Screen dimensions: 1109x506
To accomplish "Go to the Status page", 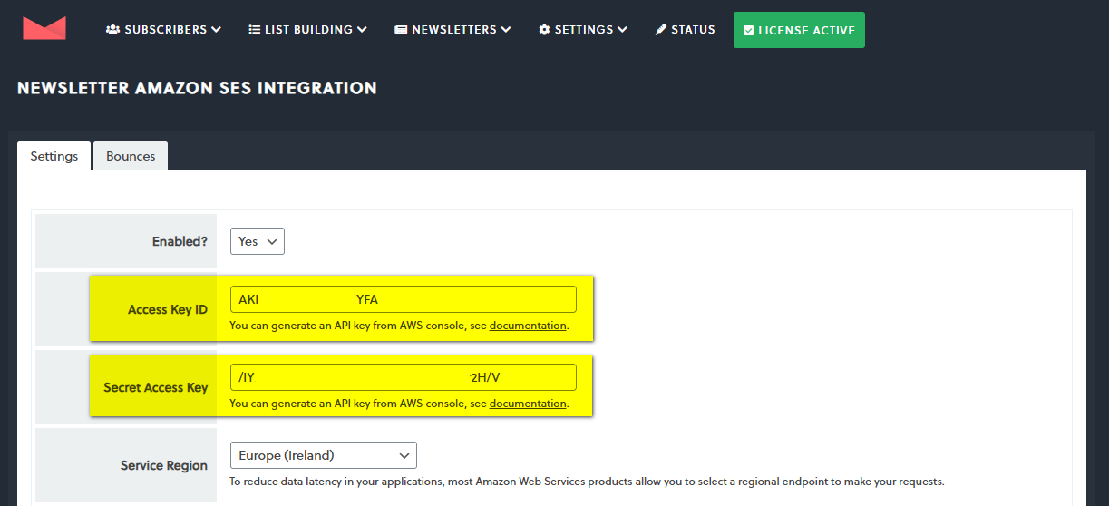I will 685,30.
